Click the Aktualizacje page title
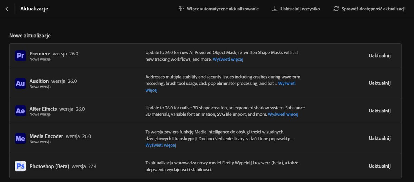 click(34, 9)
